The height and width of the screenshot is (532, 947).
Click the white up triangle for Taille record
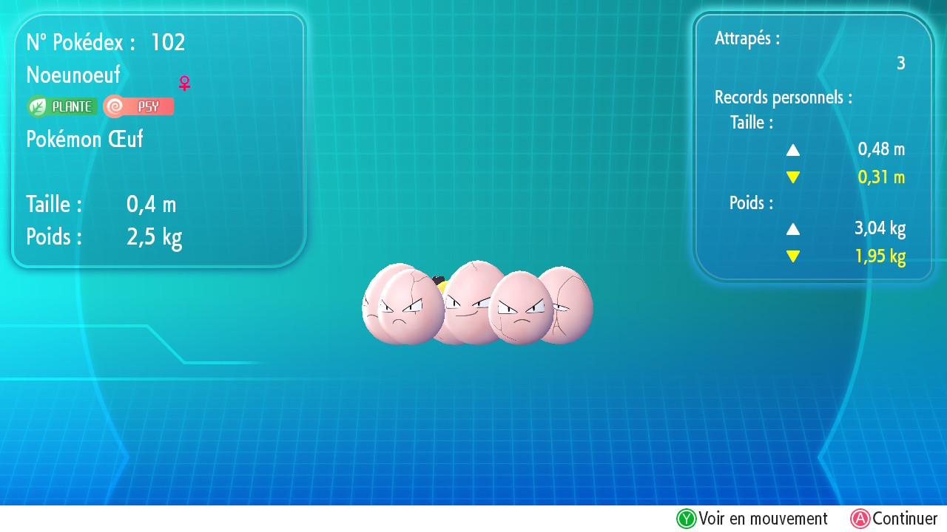(793, 150)
